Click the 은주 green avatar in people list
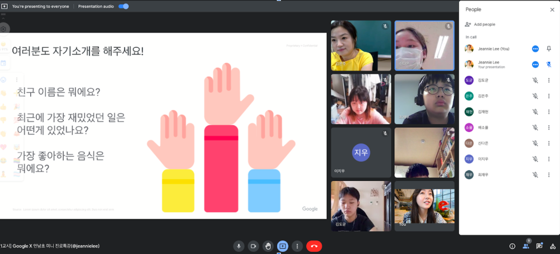The width and height of the screenshot is (560, 254). click(469, 96)
